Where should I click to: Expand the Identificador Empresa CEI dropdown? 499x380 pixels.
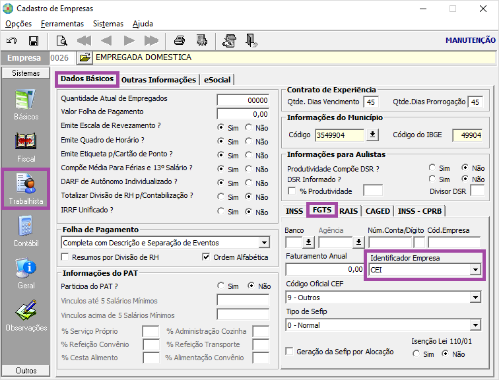tap(475, 270)
